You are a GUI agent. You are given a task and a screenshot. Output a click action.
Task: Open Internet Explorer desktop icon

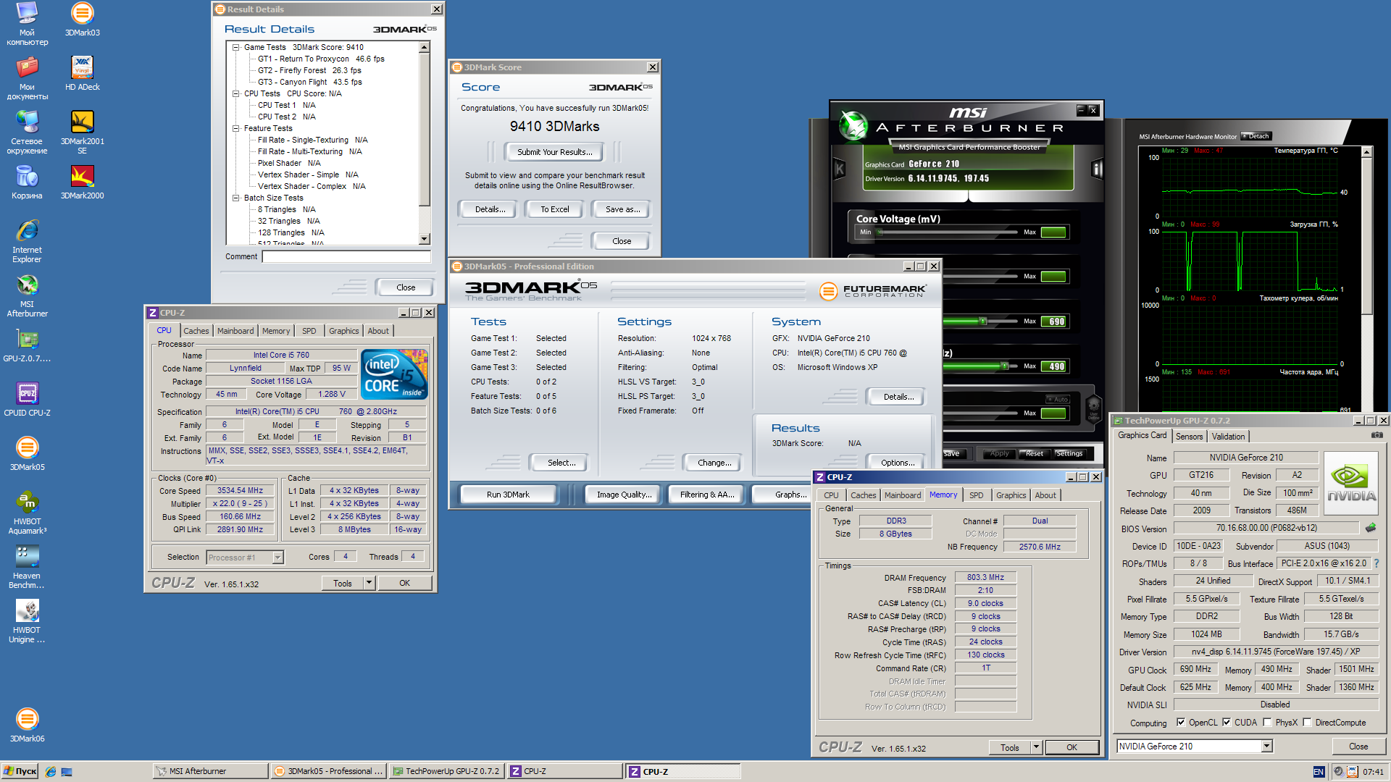[27, 242]
